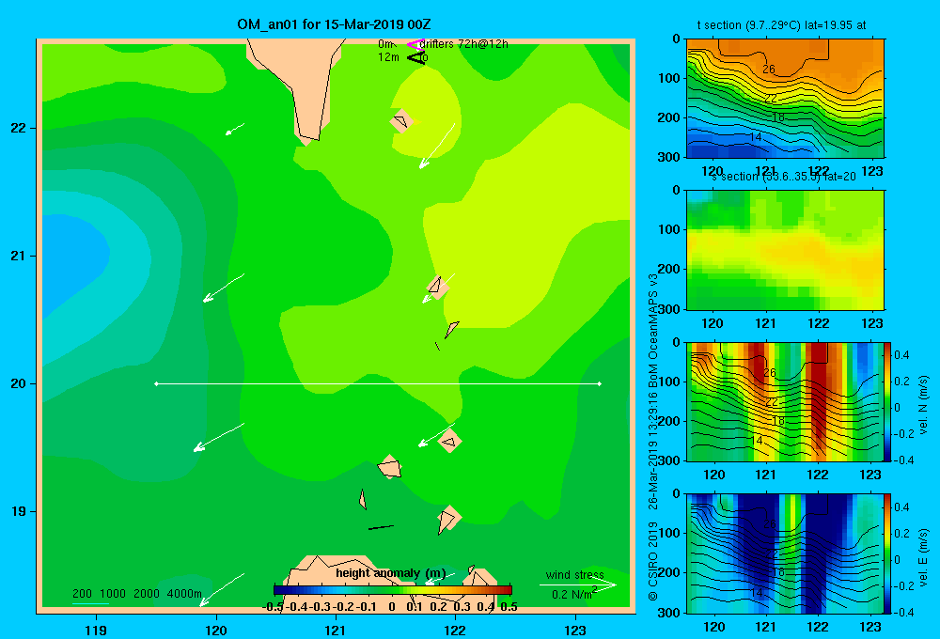Click the 'wind stress' label
The height and width of the screenshot is (639, 940).
[575, 574]
